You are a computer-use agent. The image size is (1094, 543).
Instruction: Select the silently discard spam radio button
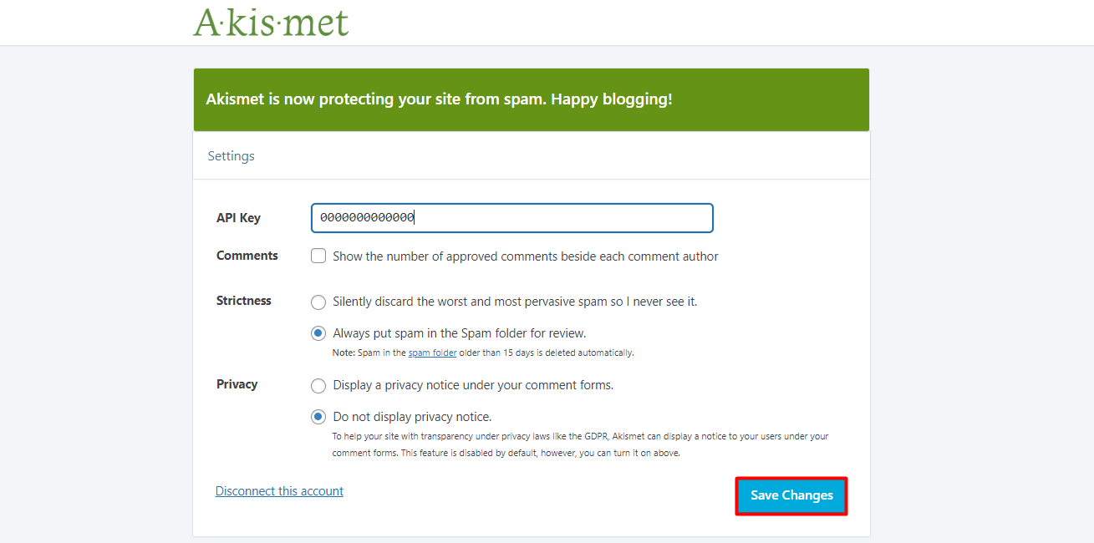(x=318, y=302)
